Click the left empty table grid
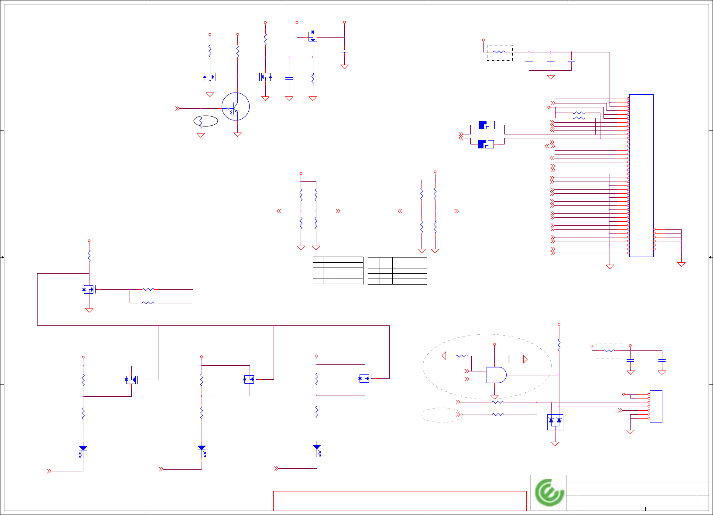 click(338, 271)
